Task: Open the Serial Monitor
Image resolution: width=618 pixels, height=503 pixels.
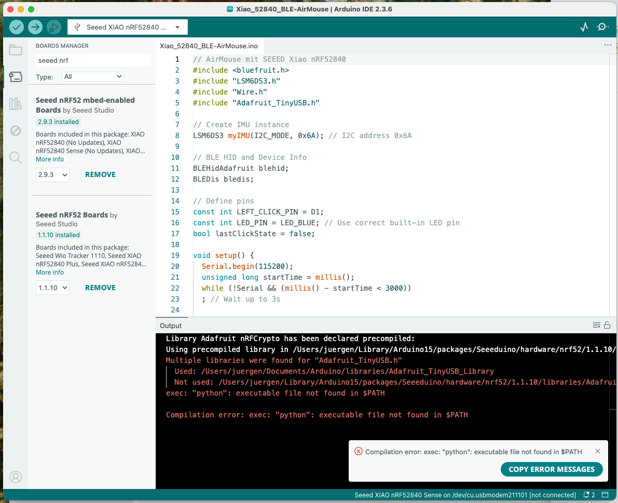Action: pos(602,27)
